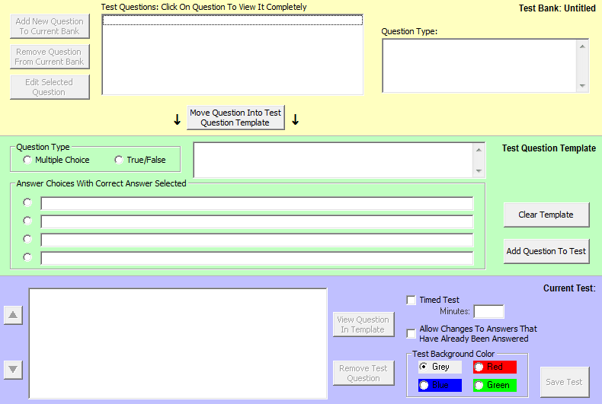Move test question down with down-arrow button
Screen dimensions: 602x404
13,370
